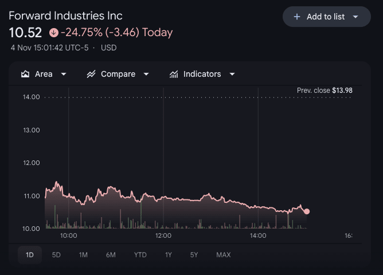Click the plus icon on Add to list
Screen dimensions: 383x275
coord(297,17)
